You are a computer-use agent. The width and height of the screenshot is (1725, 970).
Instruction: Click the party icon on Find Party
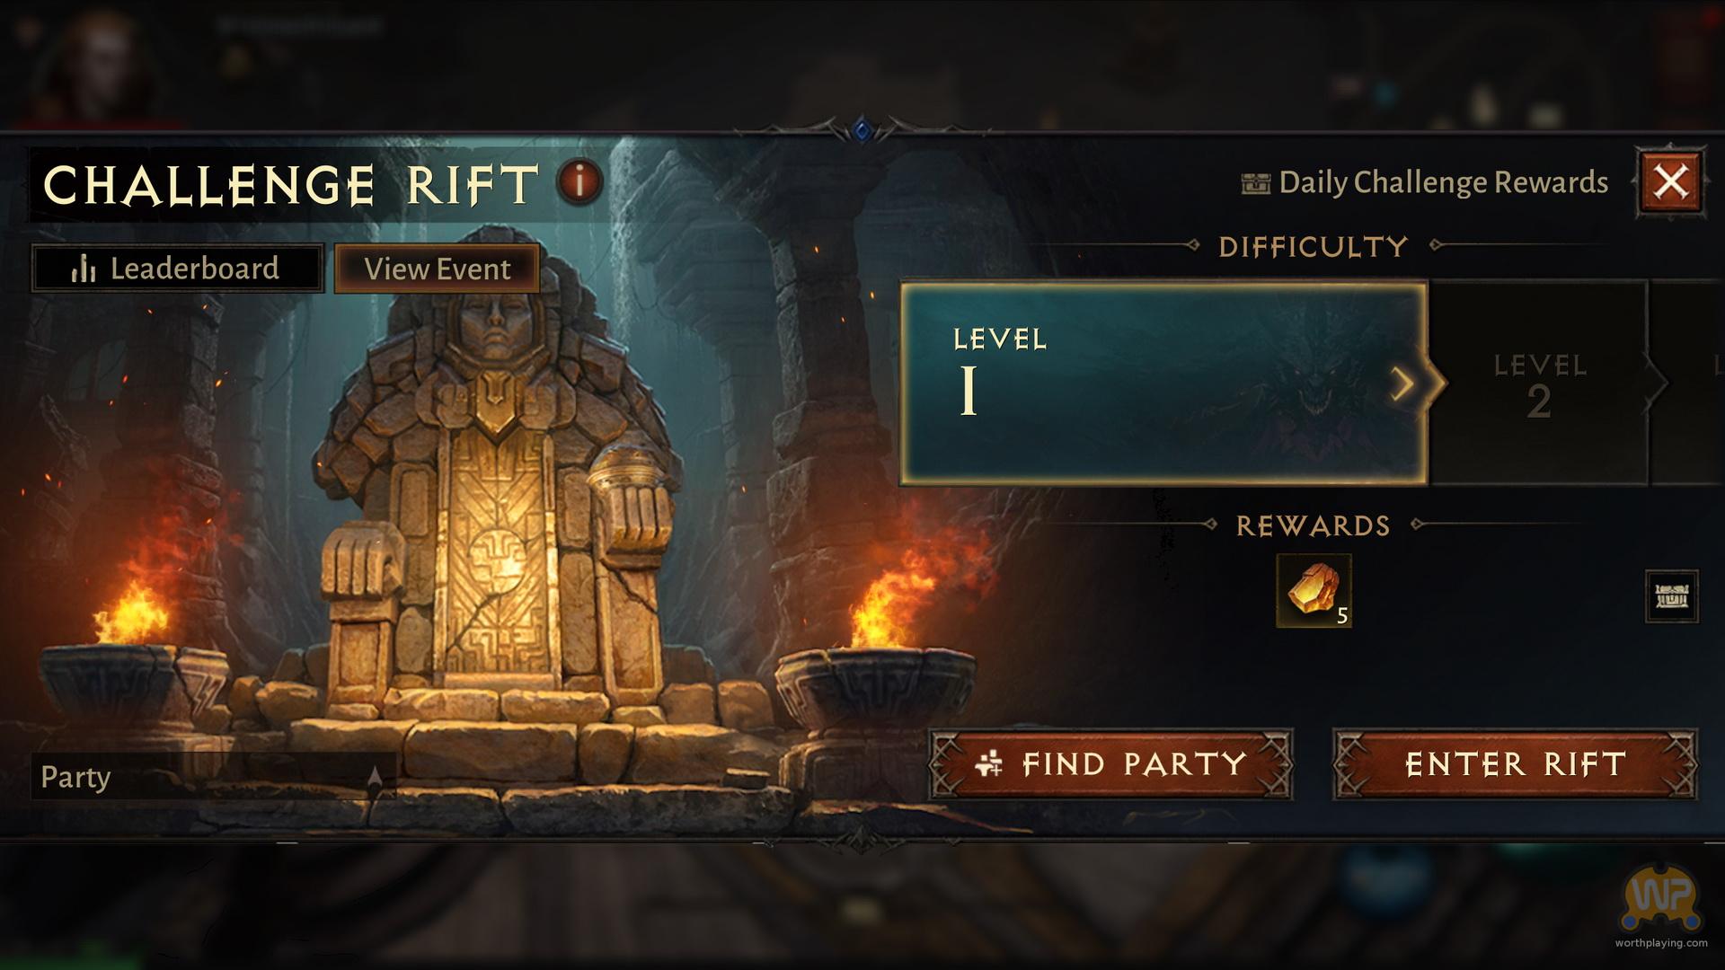988,764
